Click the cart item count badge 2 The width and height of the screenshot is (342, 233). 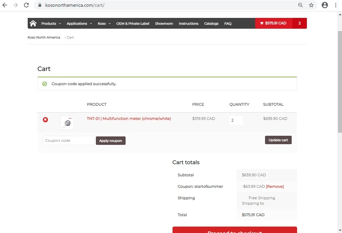point(299,23)
